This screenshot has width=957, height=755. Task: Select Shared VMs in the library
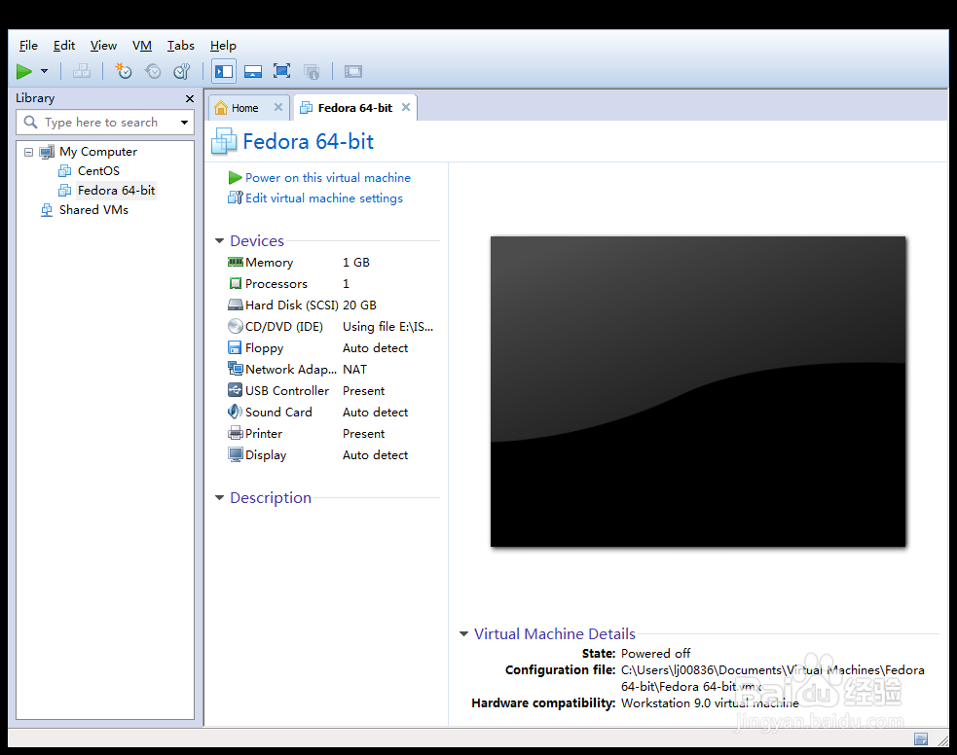pos(93,210)
